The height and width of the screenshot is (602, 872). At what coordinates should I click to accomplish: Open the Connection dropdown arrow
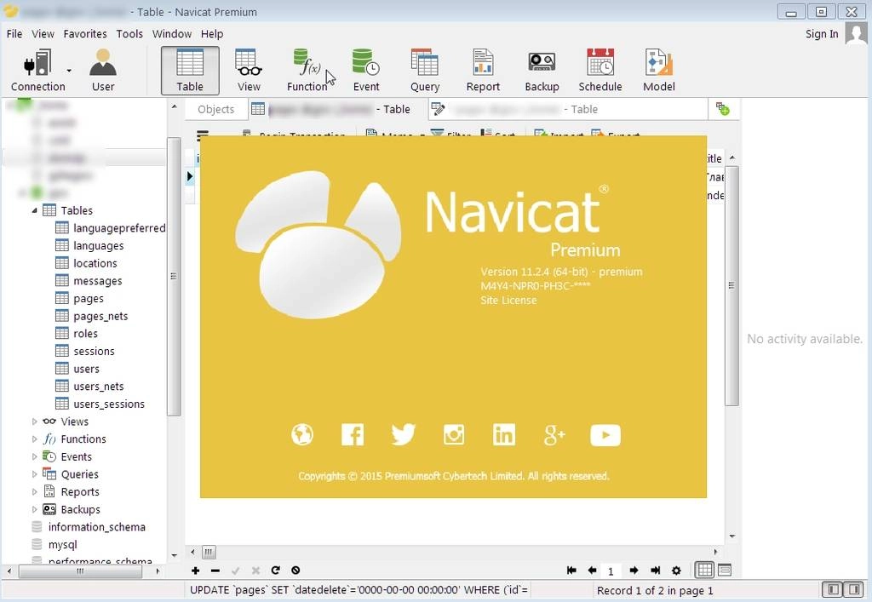69,71
